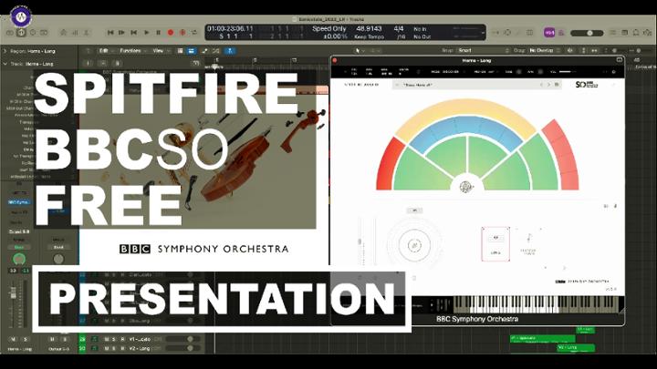Expand the Region: Horns - Long section
This screenshot has width=657, height=369.
point(5,51)
